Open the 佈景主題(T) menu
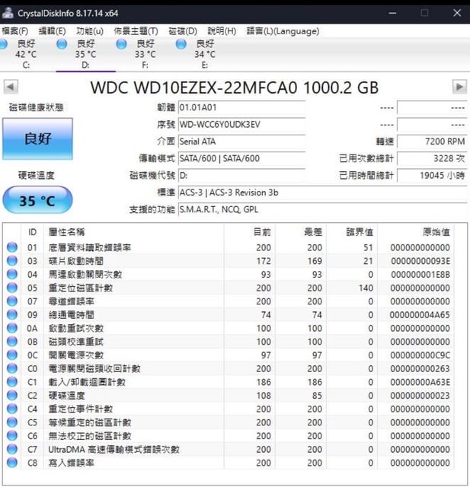 tap(136, 31)
